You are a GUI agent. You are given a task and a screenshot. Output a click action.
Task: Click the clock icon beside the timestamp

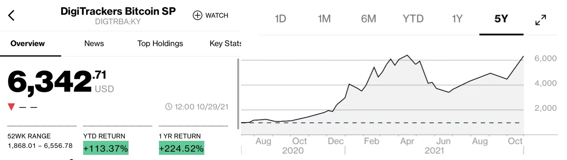(169, 107)
